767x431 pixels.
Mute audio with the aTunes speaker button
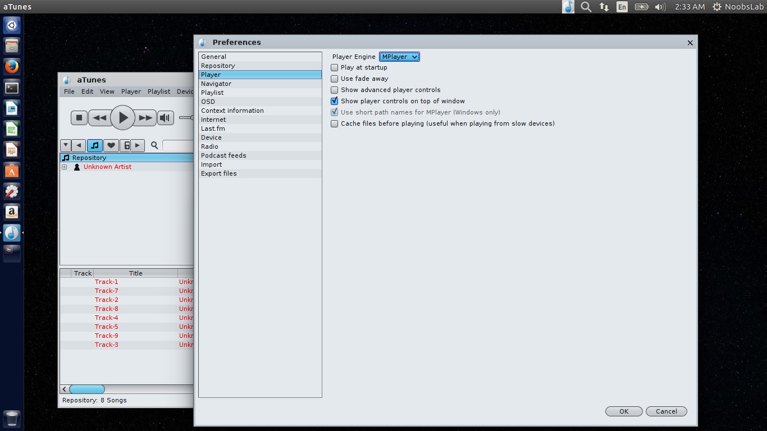tap(165, 118)
